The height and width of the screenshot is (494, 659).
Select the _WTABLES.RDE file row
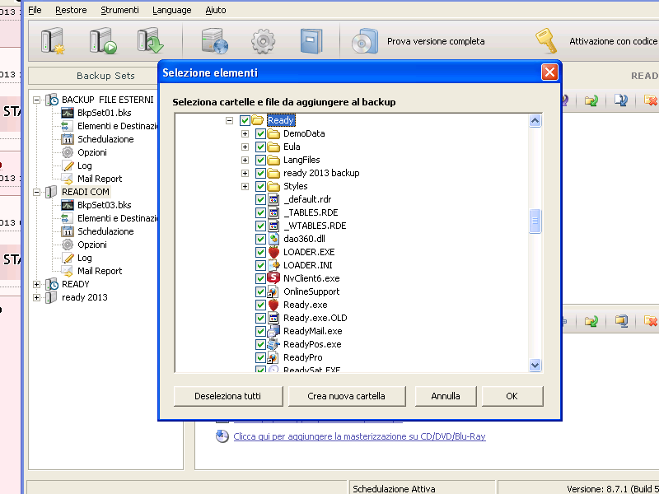point(315,226)
